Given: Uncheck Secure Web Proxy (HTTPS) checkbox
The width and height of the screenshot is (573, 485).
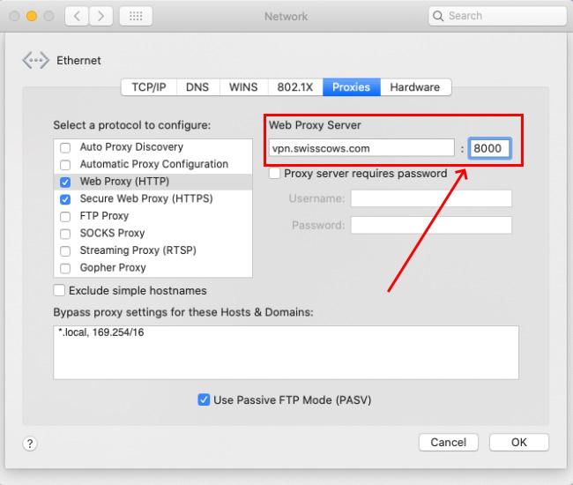Looking at the screenshot, I should click(x=65, y=199).
